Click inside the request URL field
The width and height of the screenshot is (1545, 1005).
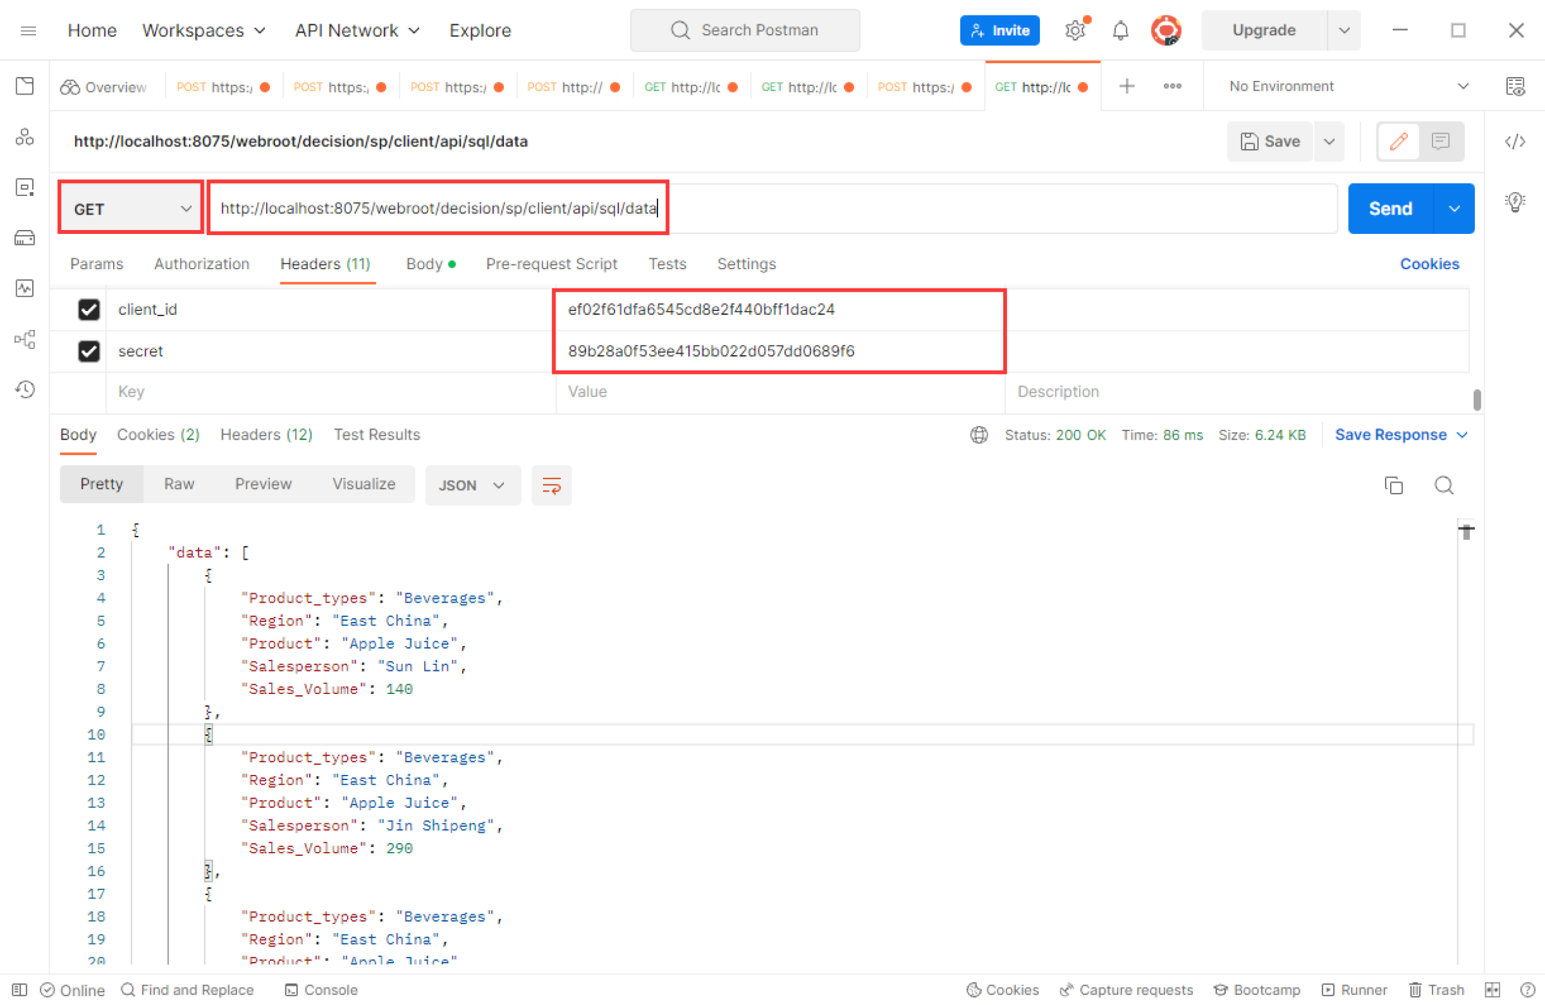pyautogui.click(x=438, y=208)
